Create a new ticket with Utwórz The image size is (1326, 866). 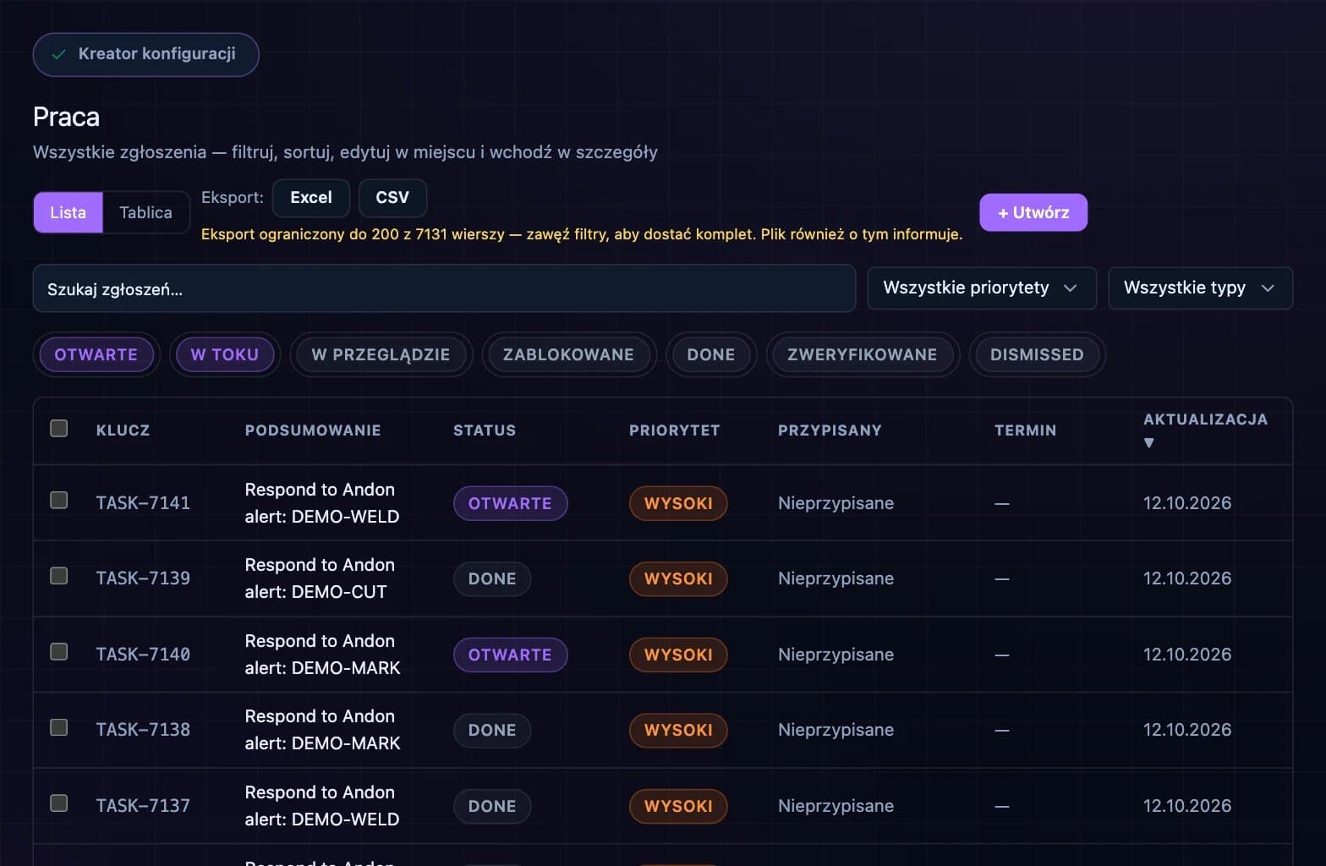1033,212
